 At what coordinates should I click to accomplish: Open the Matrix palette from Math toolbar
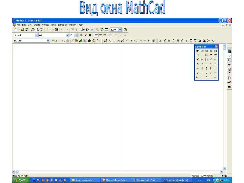[229, 60]
